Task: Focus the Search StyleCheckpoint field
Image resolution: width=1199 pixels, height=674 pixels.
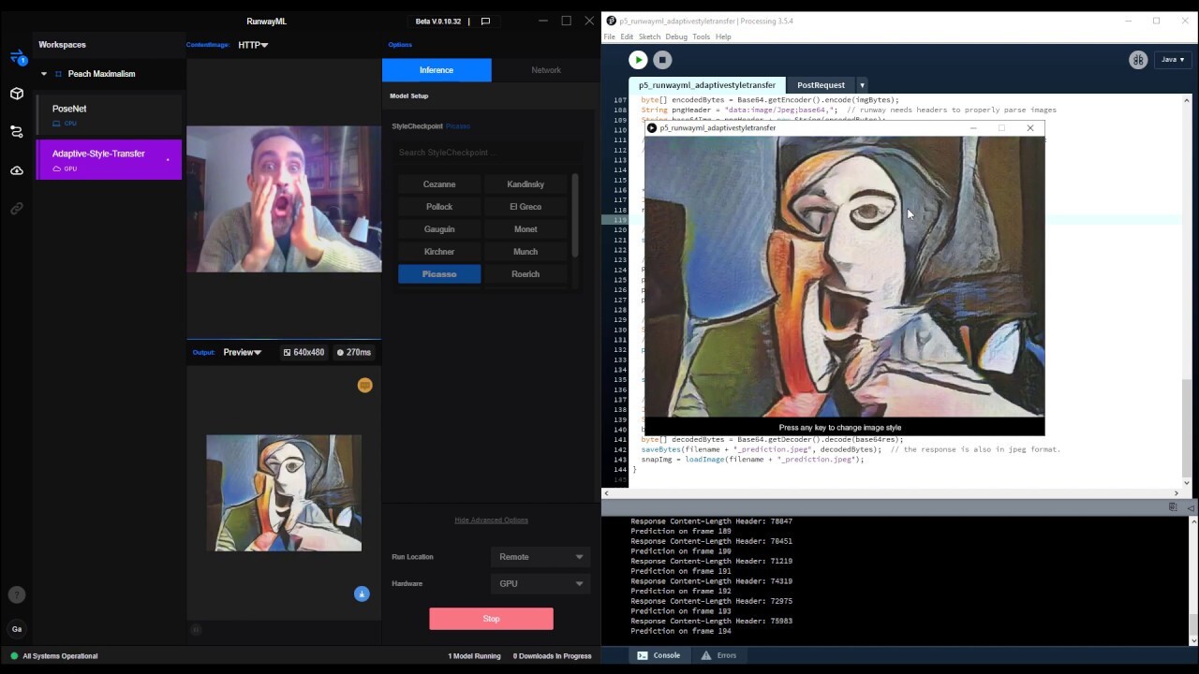Action: tap(487, 153)
